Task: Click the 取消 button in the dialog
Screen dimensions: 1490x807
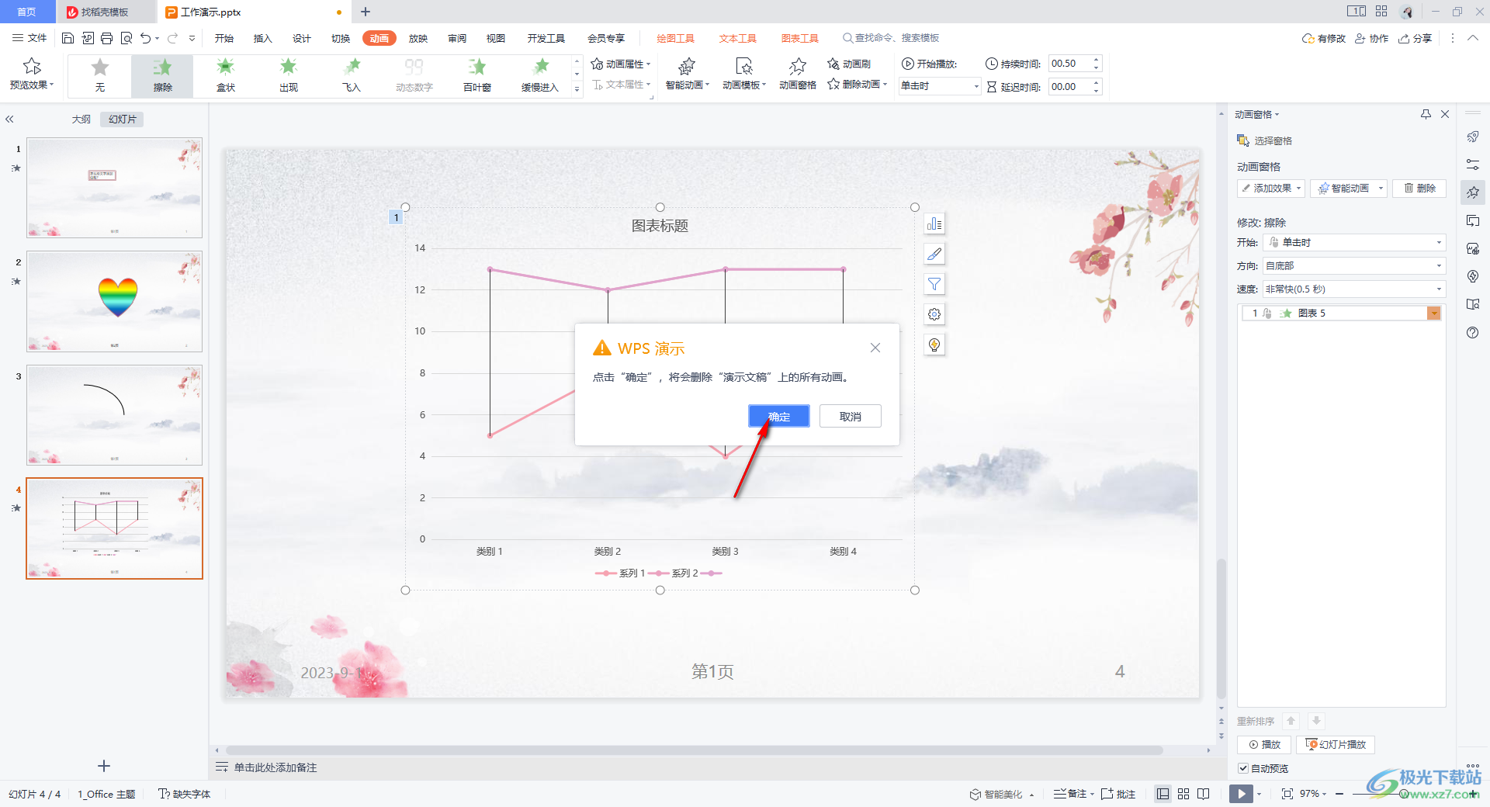Action: point(850,417)
